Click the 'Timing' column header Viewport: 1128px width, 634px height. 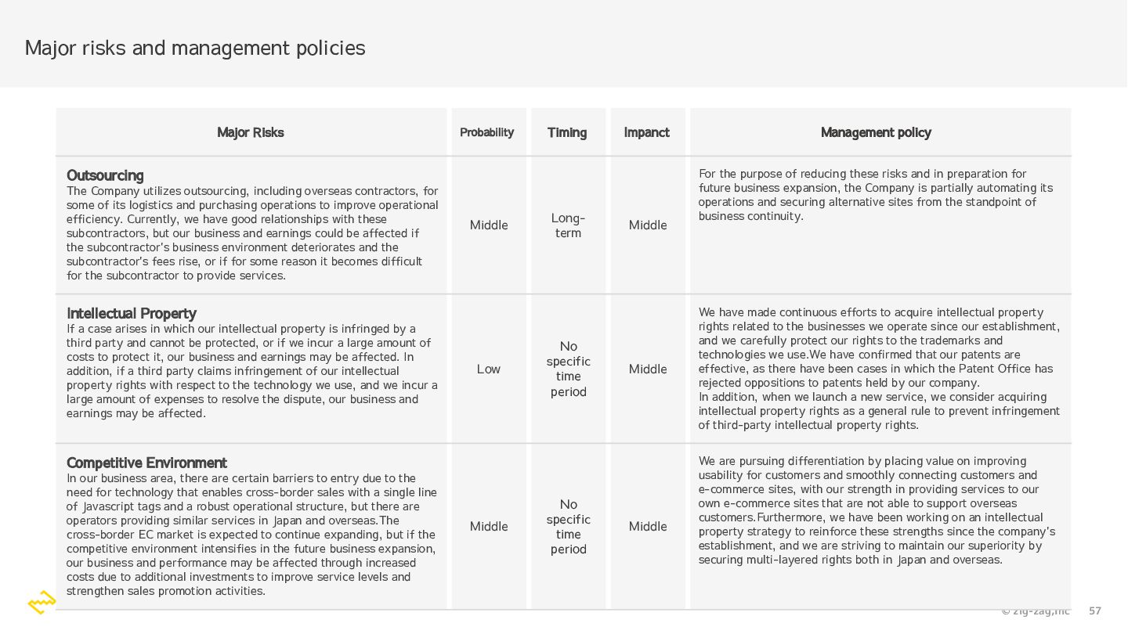567,132
